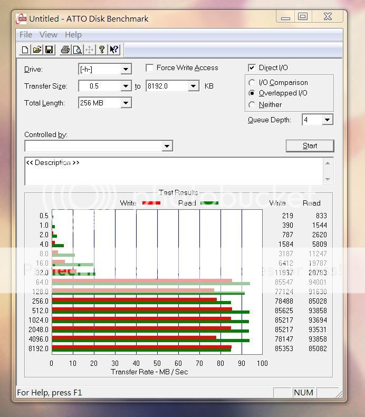Click the green Read legend swatch
The width and height of the screenshot is (365, 417).
point(209,203)
